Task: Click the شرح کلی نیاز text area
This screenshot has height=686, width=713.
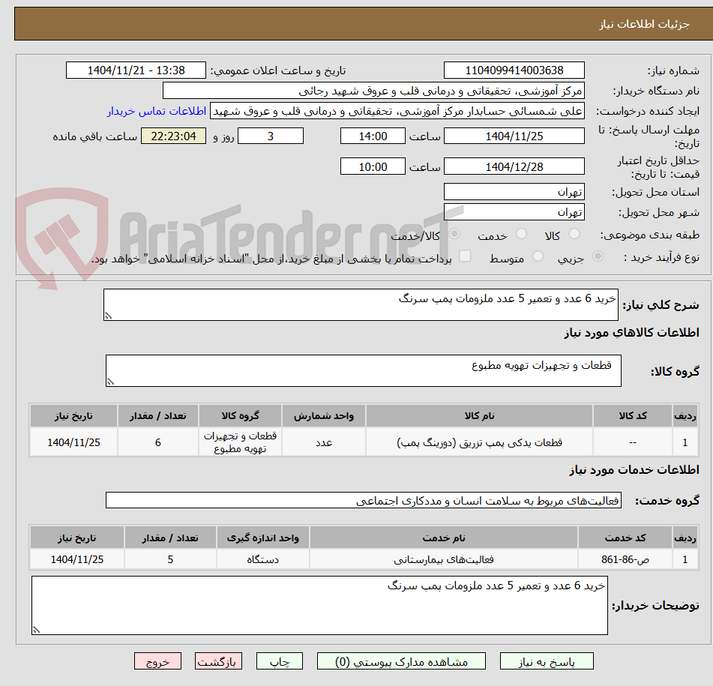Action: (x=361, y=304)
